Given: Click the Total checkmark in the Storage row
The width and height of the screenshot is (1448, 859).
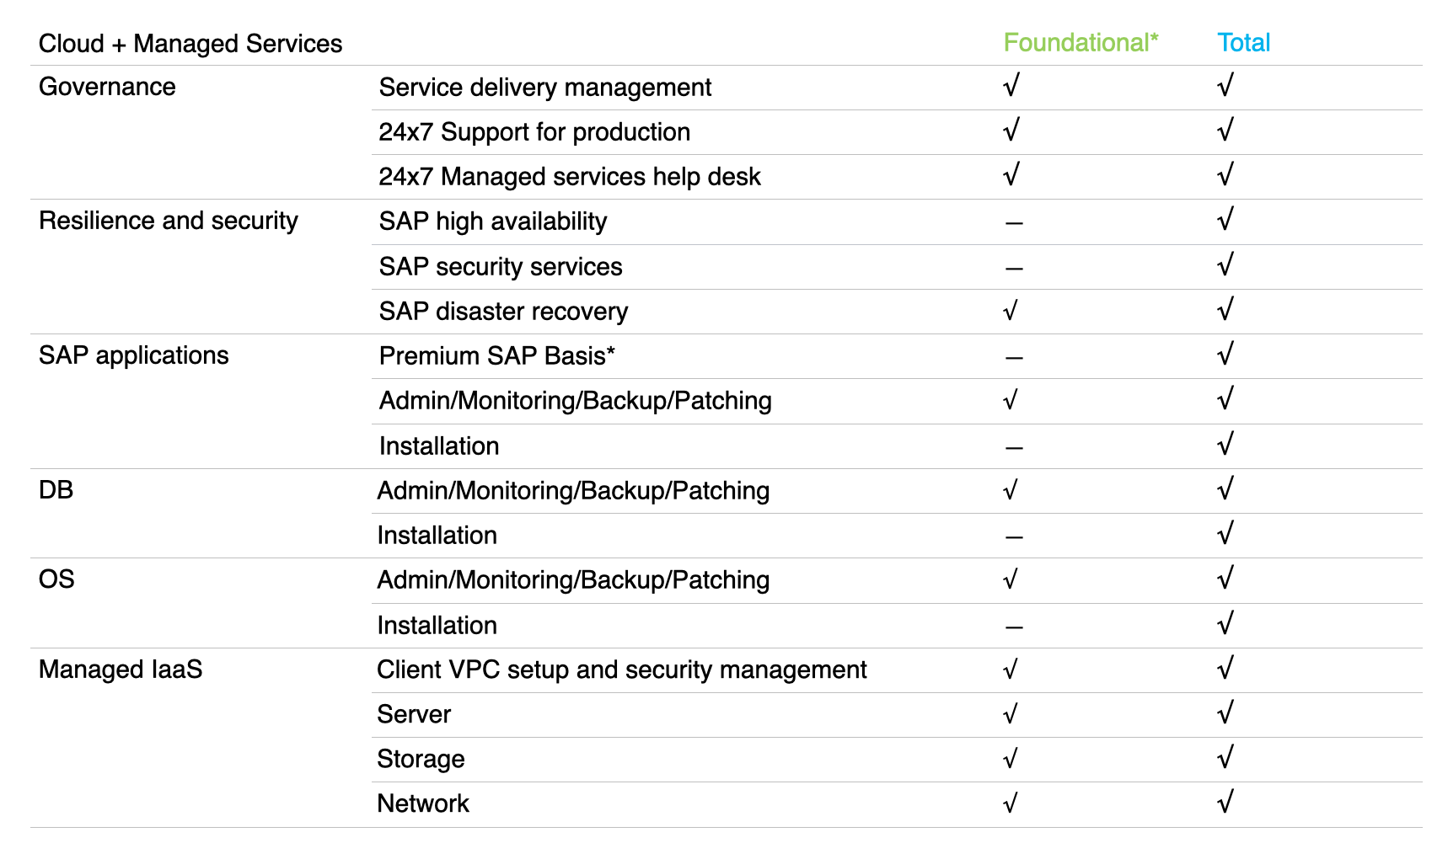Looking at the screenshot, I should tap(1225, 758).
